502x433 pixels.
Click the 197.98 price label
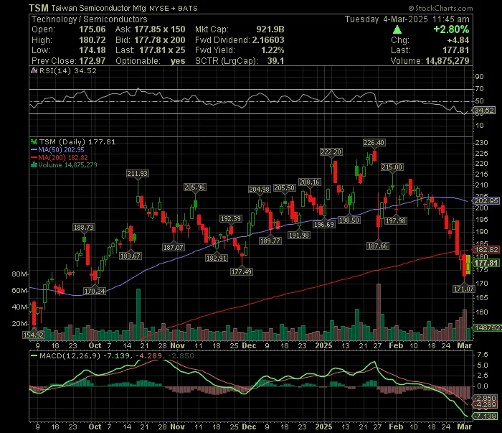(396, 220)
